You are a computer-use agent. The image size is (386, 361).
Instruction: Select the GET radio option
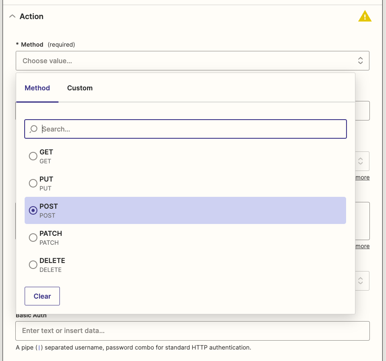point(33,156)
